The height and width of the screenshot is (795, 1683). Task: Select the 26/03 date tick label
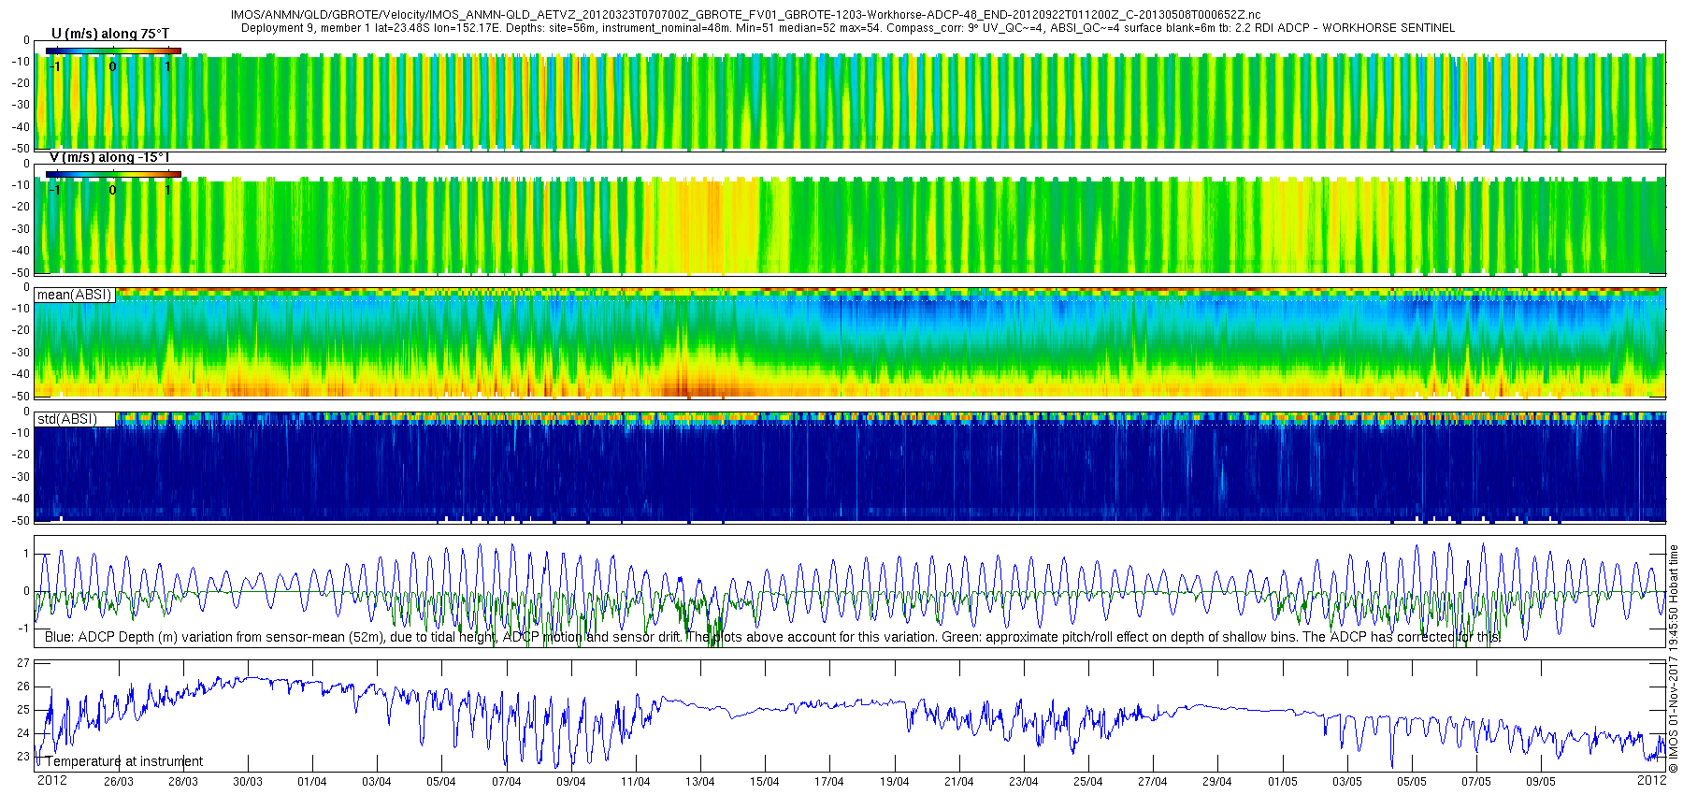118,782
